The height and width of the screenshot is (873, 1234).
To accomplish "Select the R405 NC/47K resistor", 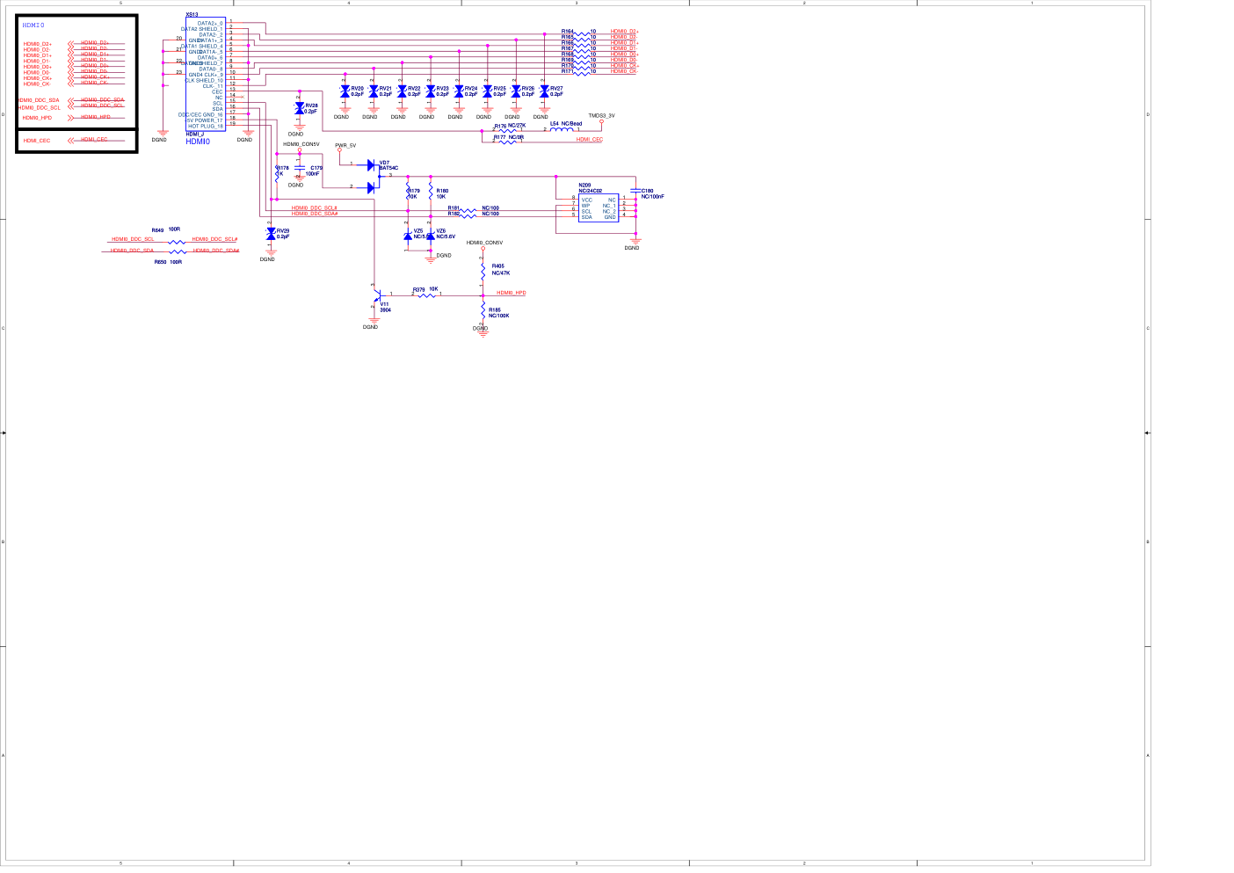I will [483, 270].
